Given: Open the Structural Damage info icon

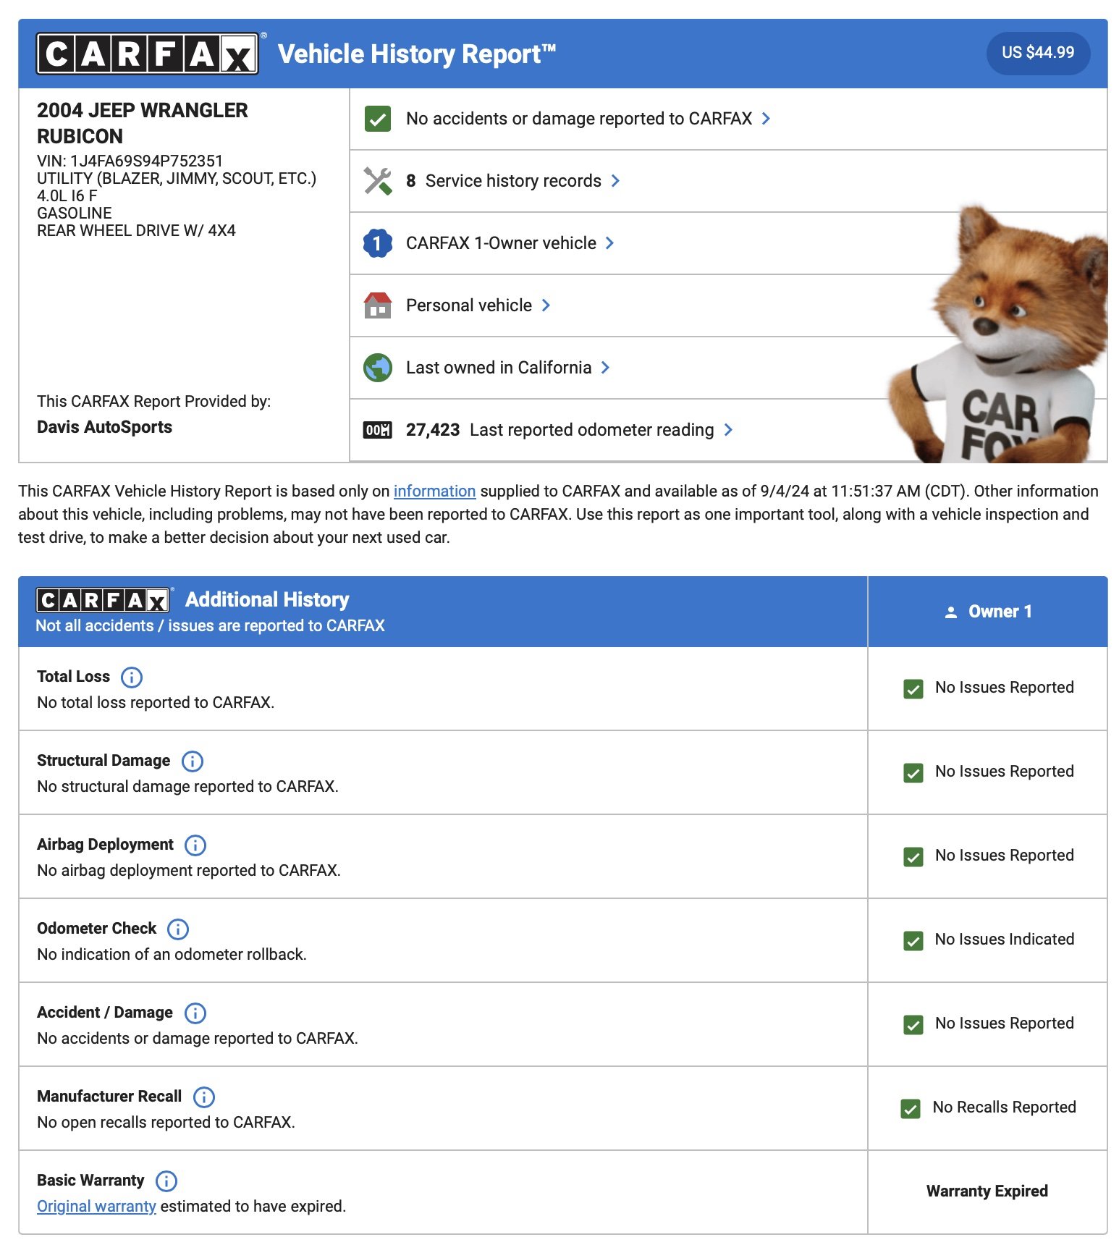Looking at the screenshot, I should [192, 761].
